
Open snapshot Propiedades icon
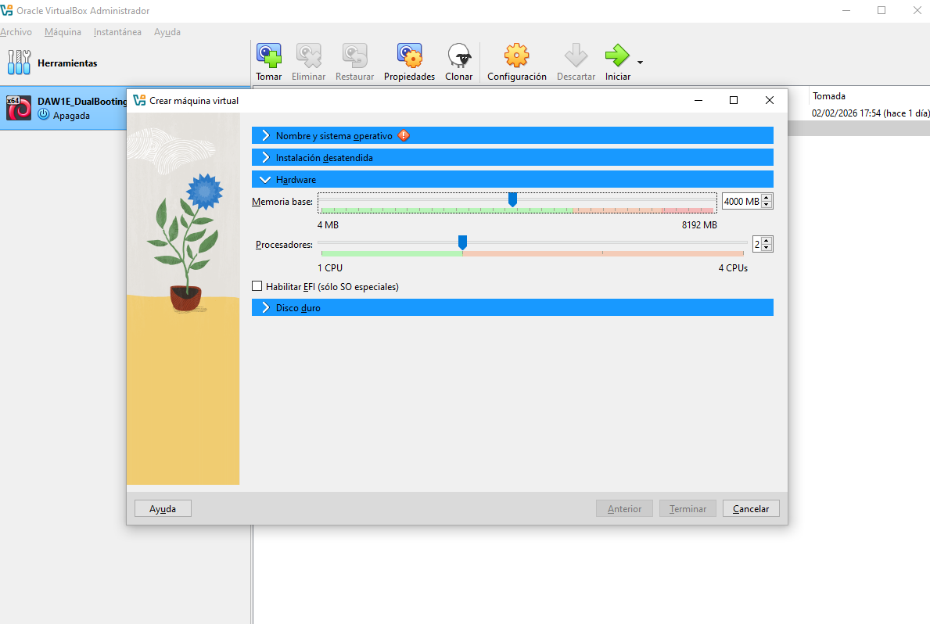409,56
